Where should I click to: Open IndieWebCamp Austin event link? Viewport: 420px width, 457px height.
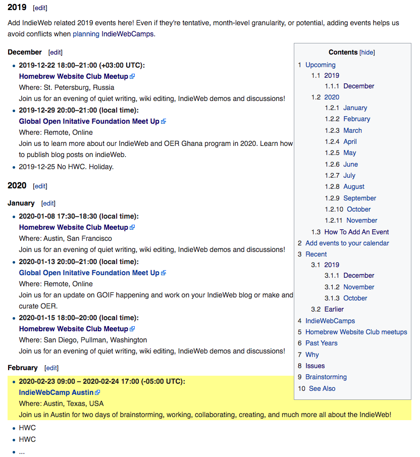(56, 392)
